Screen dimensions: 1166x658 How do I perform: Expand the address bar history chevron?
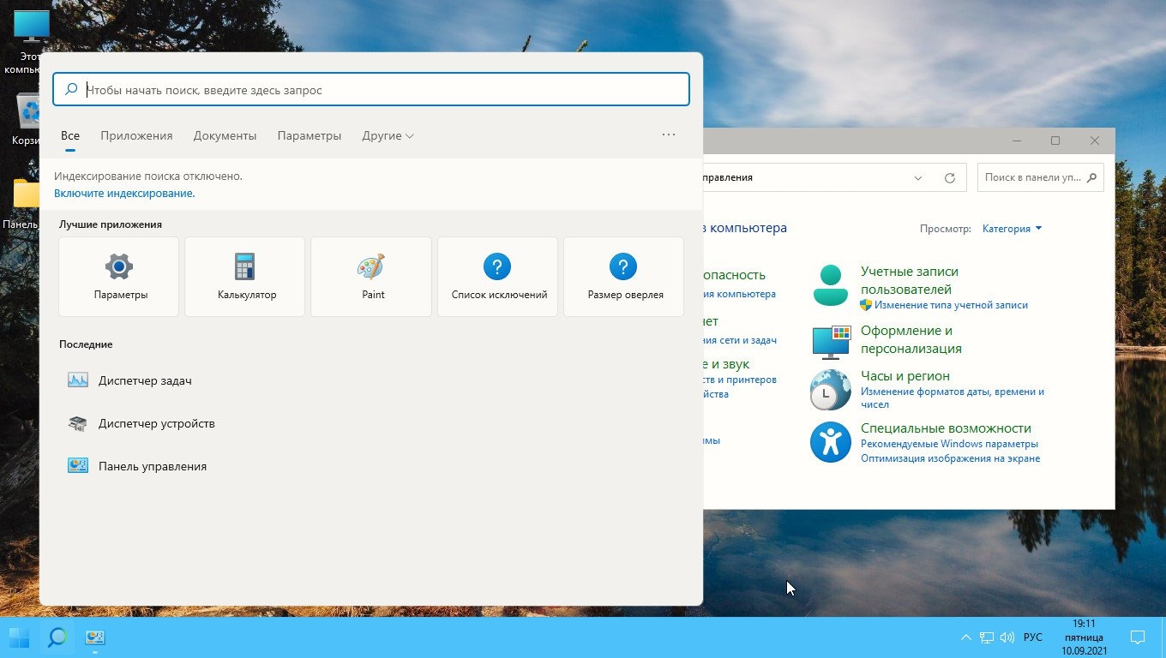click(917, 178)
